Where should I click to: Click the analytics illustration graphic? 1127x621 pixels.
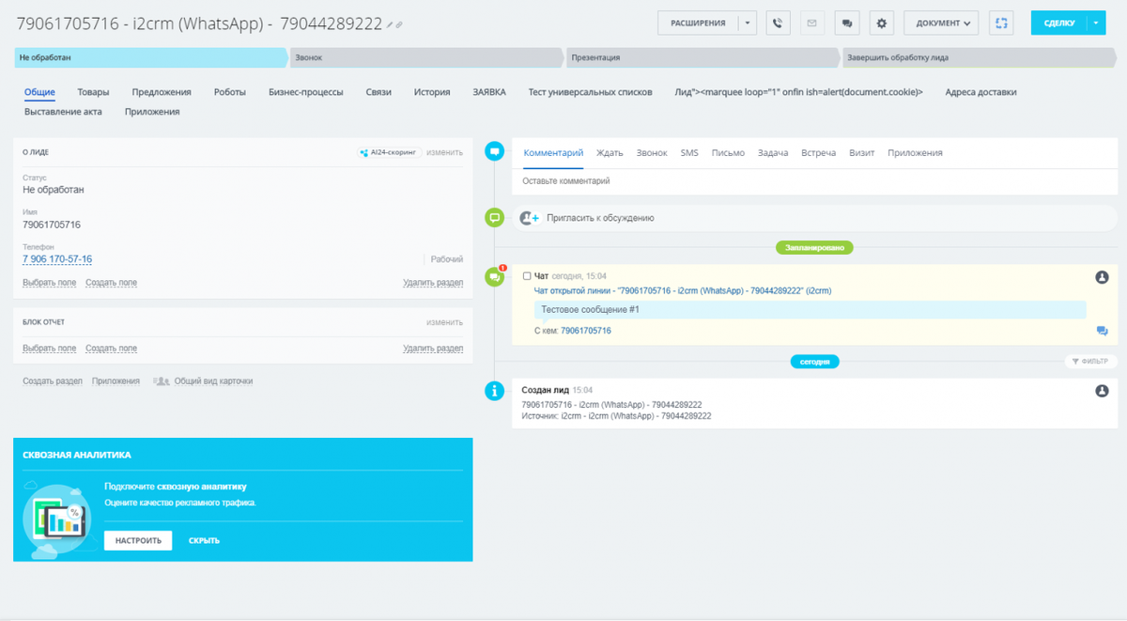tap(58, 518)
